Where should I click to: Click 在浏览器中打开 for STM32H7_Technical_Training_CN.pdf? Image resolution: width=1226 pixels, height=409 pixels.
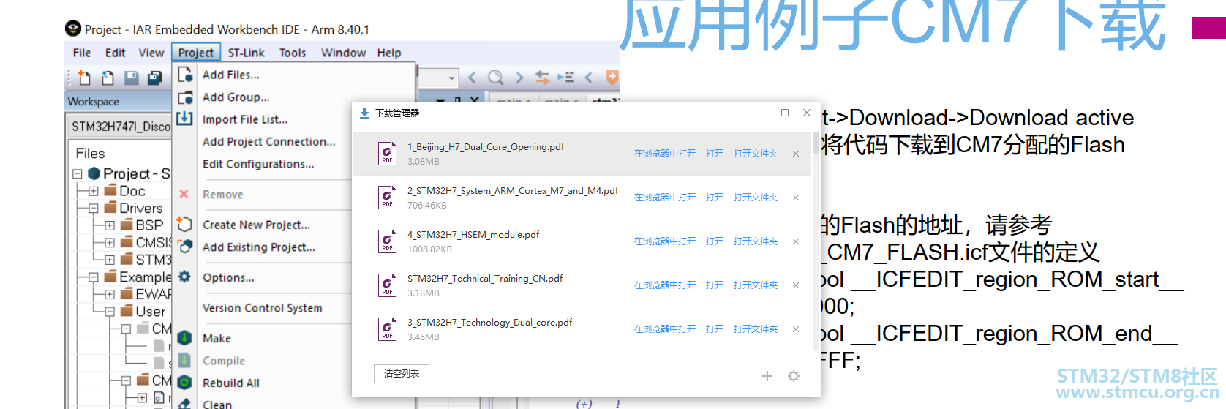click(x=664, y=285)
